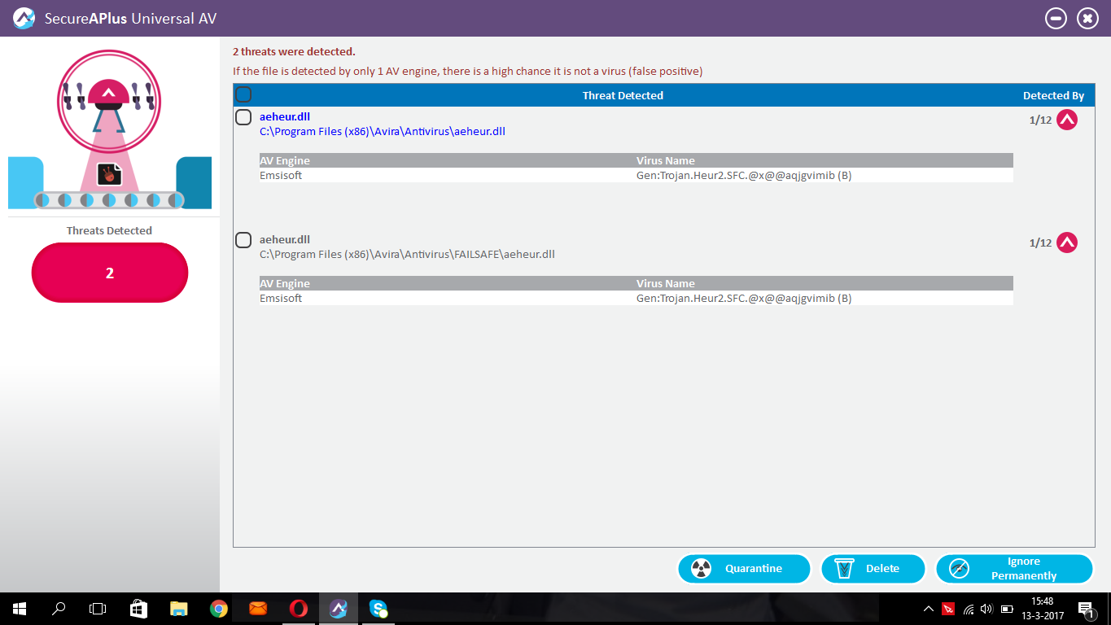
Task: Open the clock showing 15:48
Action: [1042, 609]
